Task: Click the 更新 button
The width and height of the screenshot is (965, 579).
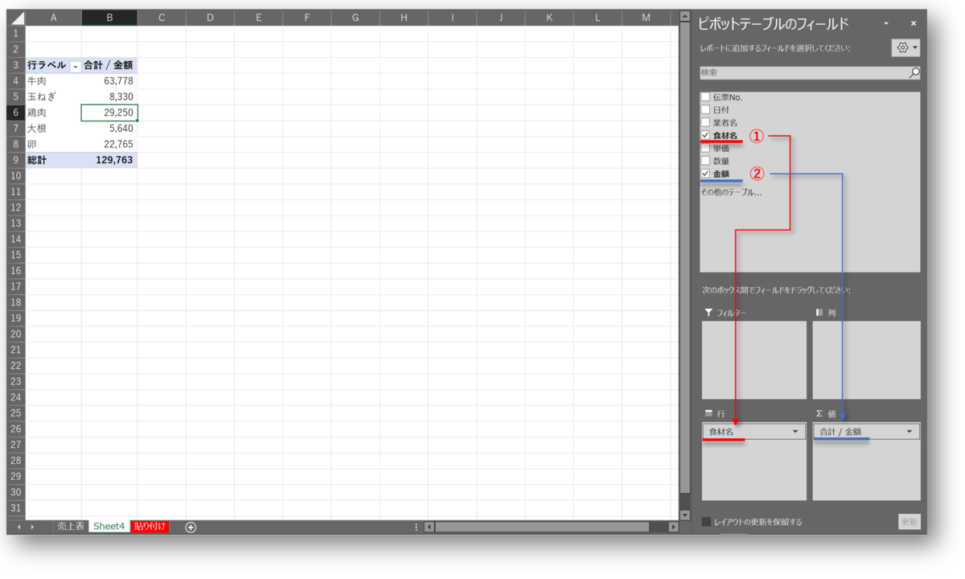Action: [x=909, y=522]
